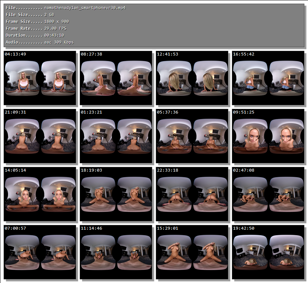Pick the frame stamped 16:55:42

[268, 78]
